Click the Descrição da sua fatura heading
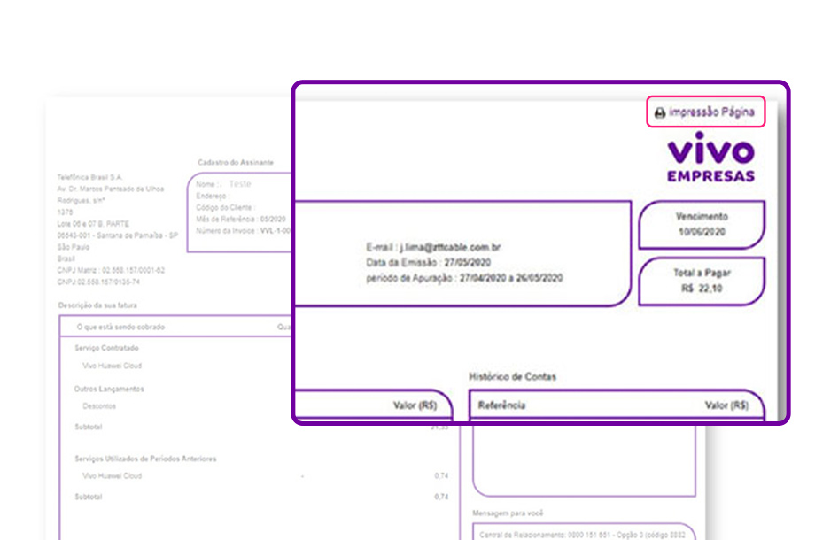This screenshot has height=540, width=815. click(x=97, y=305)
